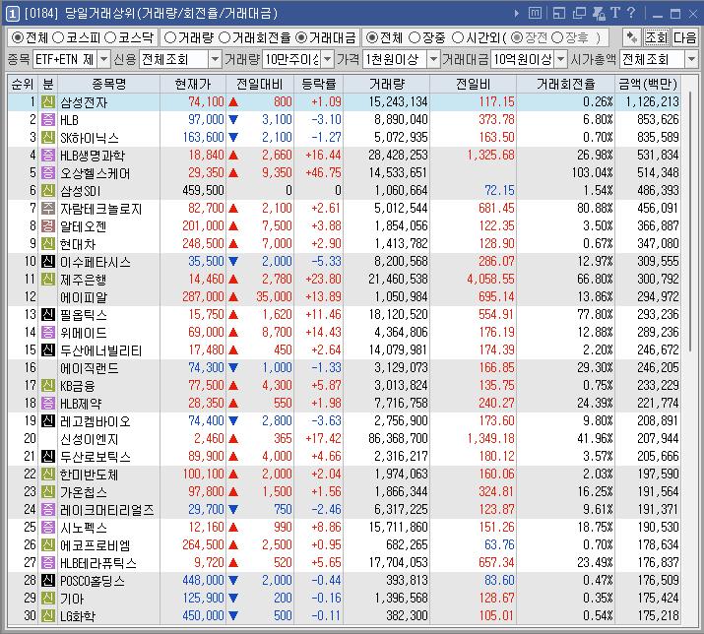Select the 현대차 stock name
The height and width of the screenshot is (634, 704).
tap(78, 244)
